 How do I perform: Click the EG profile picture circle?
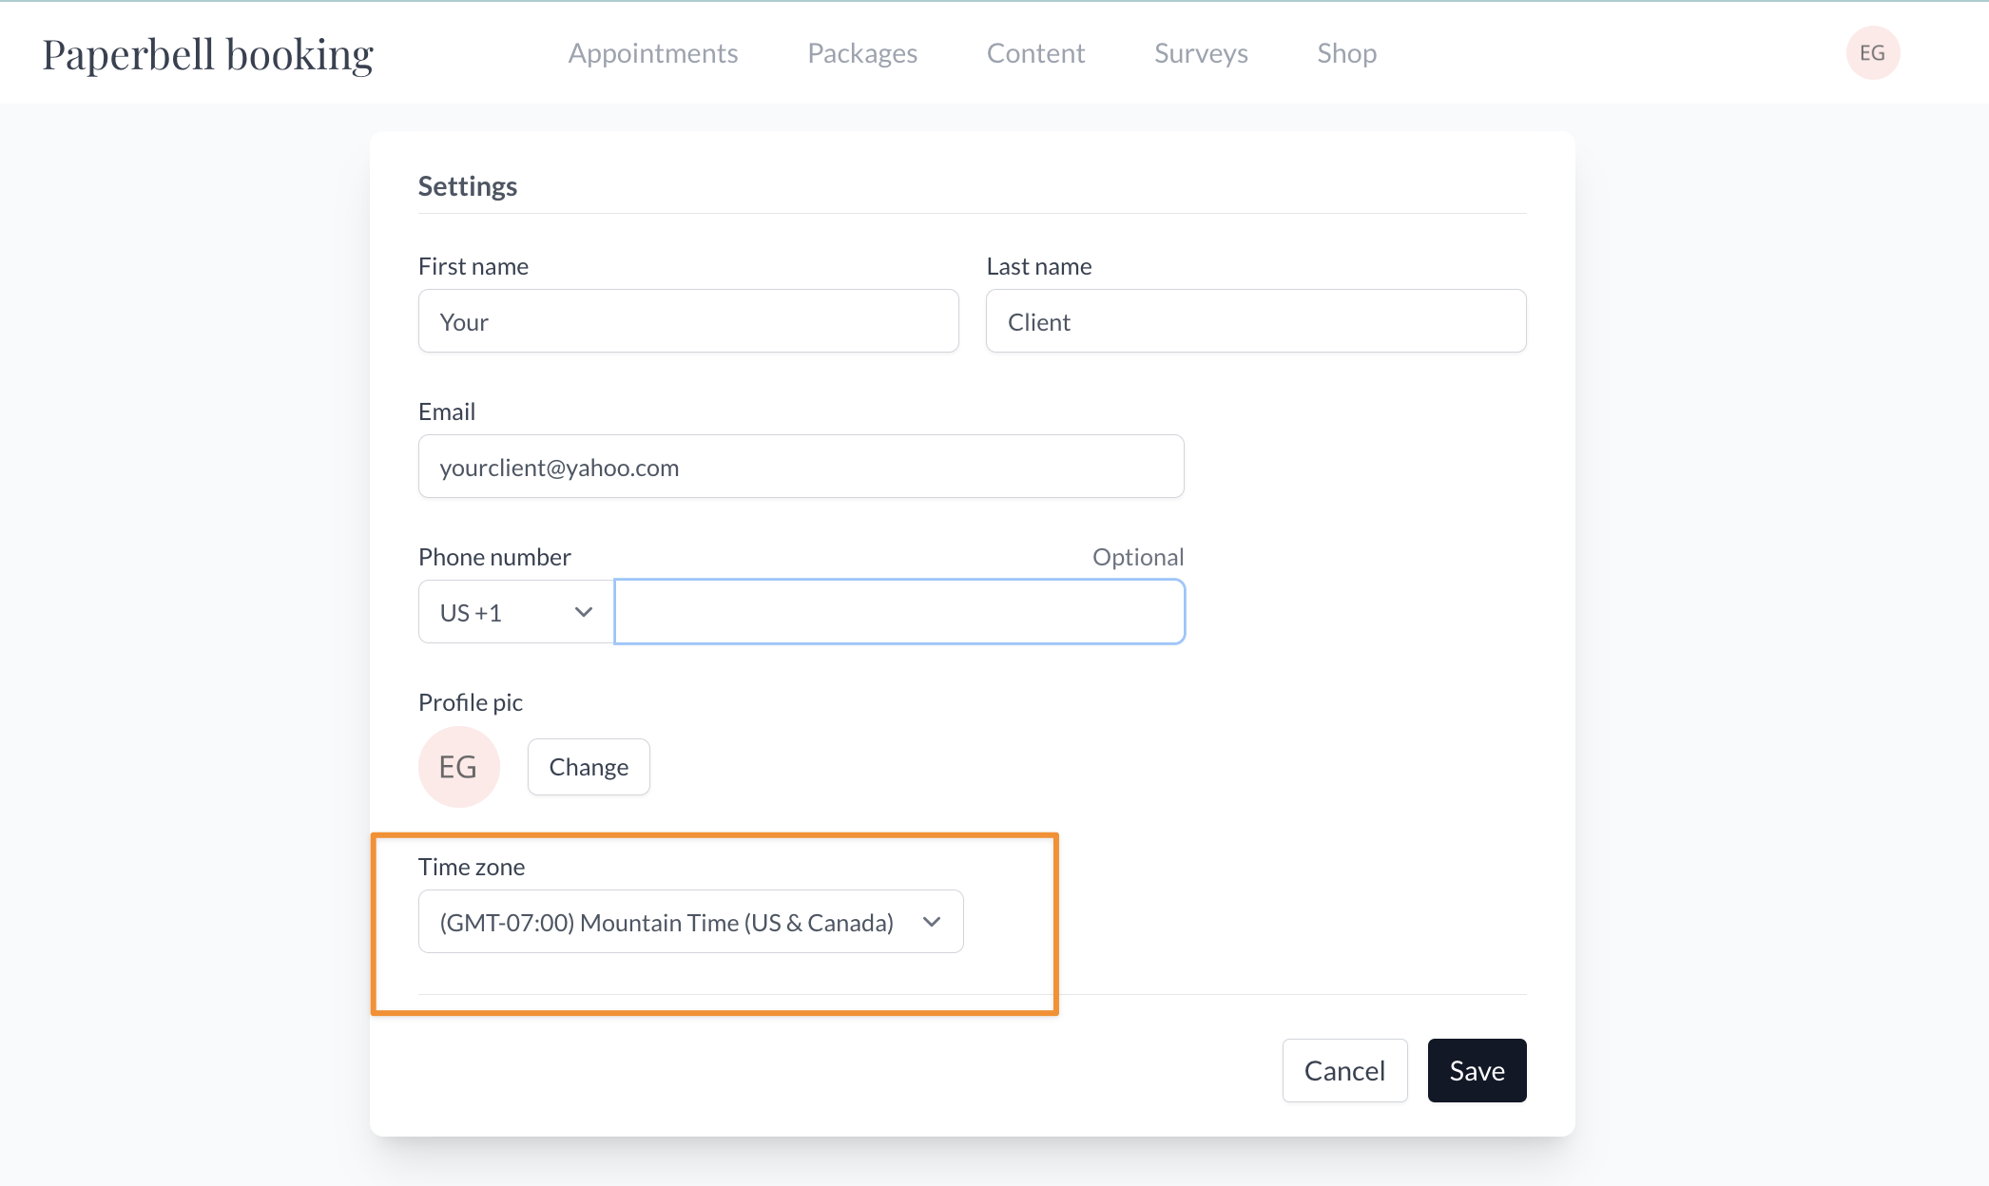pos(458,767)
